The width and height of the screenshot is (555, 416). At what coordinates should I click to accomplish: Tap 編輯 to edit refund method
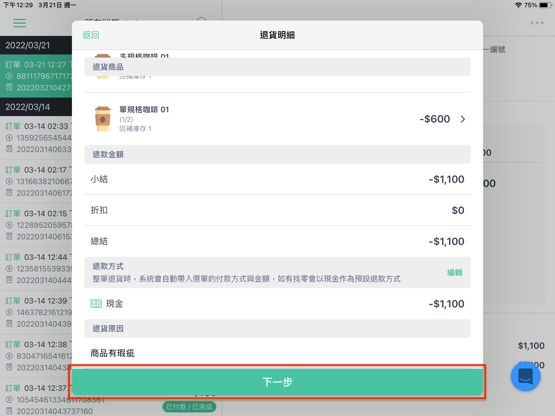(x=455, y=272)
